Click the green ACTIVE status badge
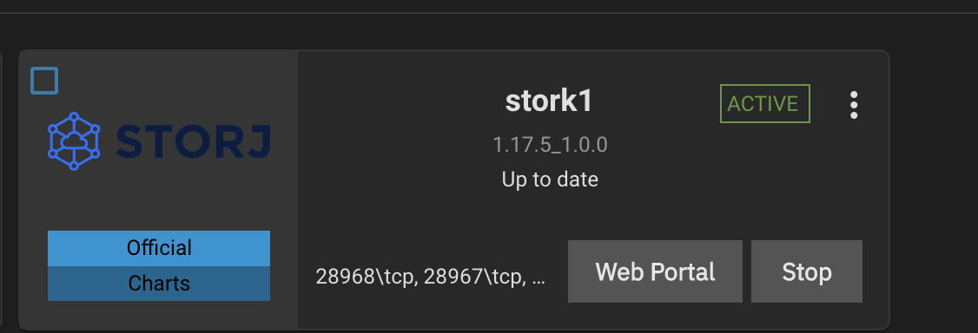Image resolution: width=978 pixels, height=333 pixels. [x=764, y=103]
